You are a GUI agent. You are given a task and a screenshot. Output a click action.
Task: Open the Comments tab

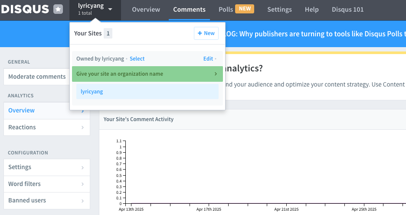[189, 10]
